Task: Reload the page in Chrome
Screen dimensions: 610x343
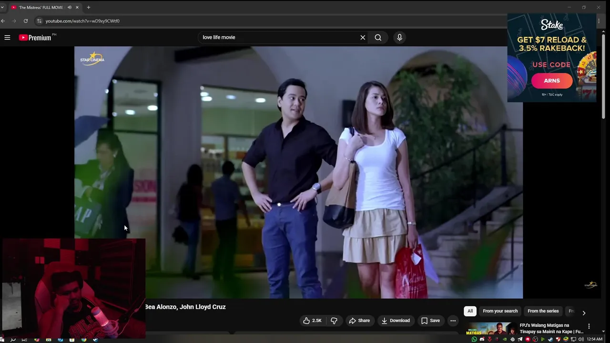Action: (26, 21)
